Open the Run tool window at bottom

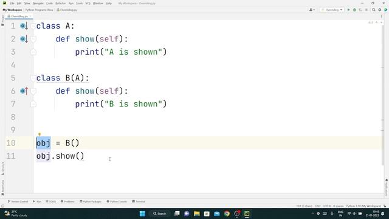(x=37, y=201)
